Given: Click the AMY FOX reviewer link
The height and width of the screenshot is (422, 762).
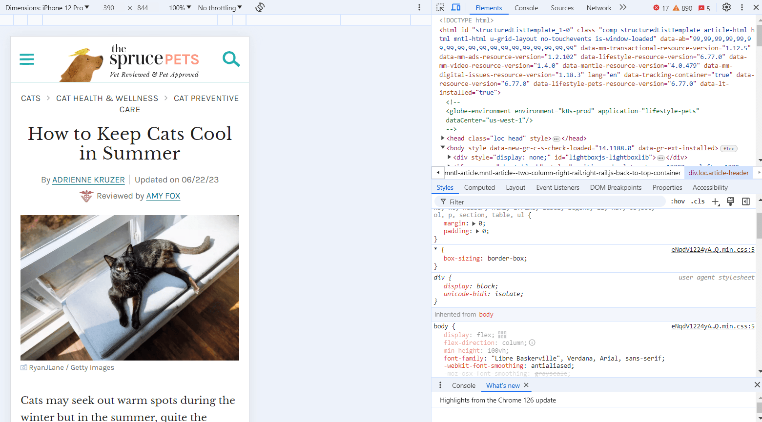Looking at the screenshot, I should pyautogui.click(x=163, y=196).
